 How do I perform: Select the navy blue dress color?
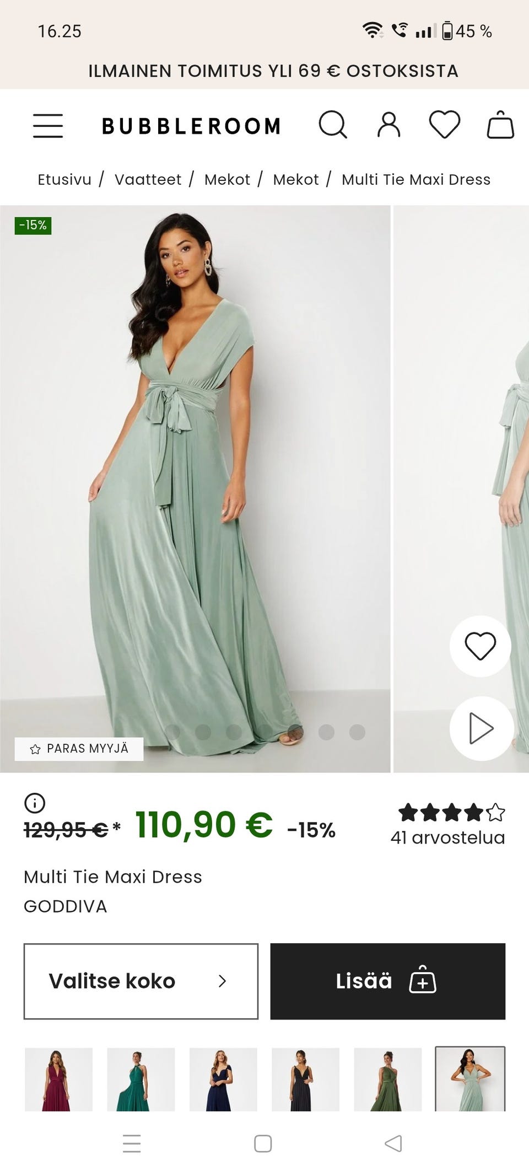pos(223,1079)
